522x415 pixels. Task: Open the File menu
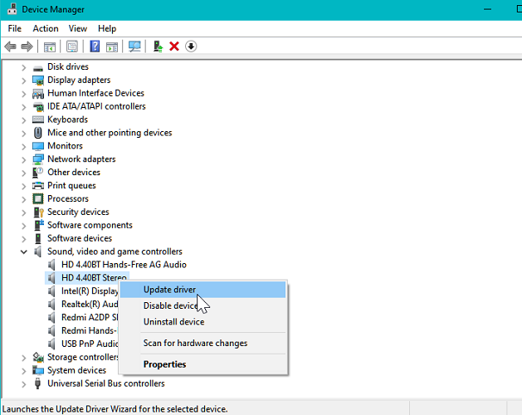[x=15, y=29]
